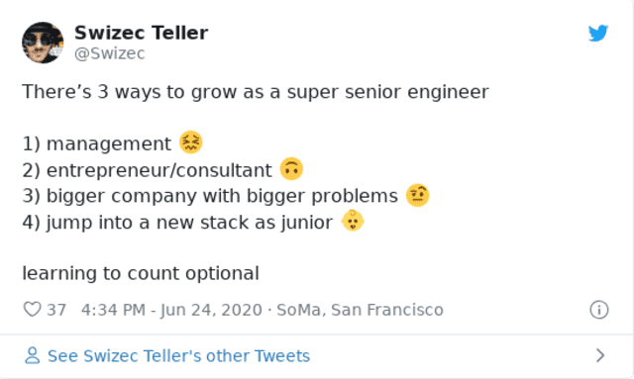Image resolution: width=634 pixels, height=379 pixels.
Task: Click the baby face emoji after junior
Action: coord(353,221)
